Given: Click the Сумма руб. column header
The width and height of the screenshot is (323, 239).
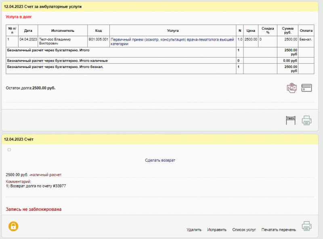Looking at the screenshot, I should [x=287, y=31].
